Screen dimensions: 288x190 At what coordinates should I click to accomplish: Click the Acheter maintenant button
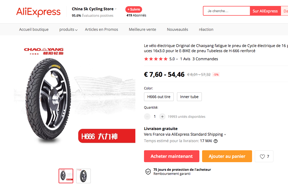click(x=172, y=156)
